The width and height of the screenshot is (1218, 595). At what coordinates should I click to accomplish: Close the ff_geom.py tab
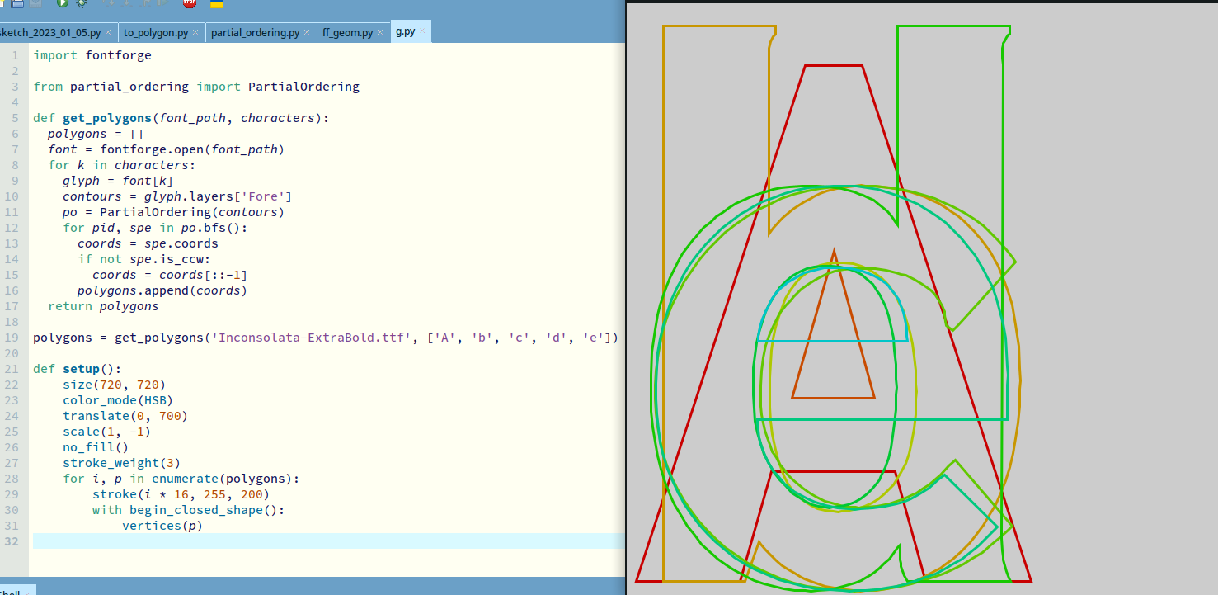click(x=380, y=33)
